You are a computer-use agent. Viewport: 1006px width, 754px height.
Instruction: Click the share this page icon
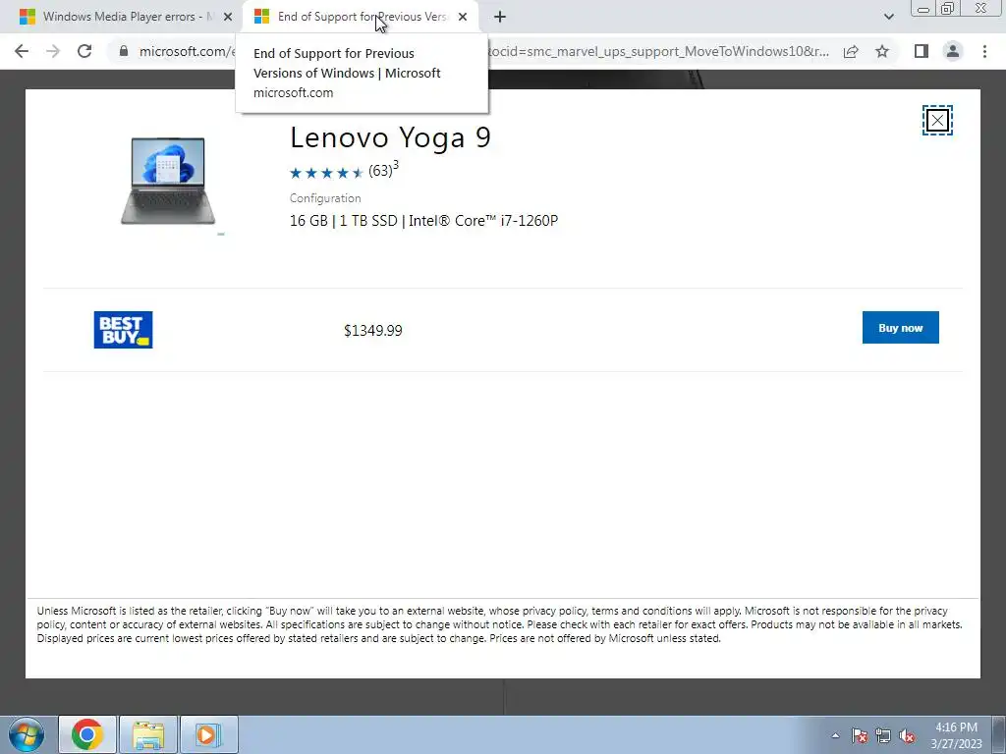[x=851, y=51]
